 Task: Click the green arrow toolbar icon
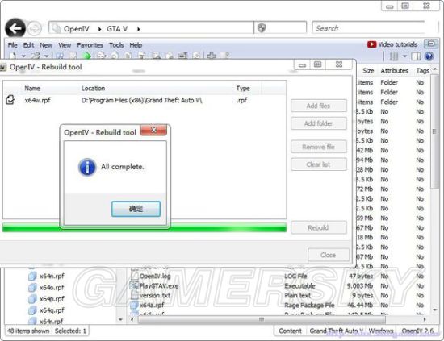[x=86, y=56]
